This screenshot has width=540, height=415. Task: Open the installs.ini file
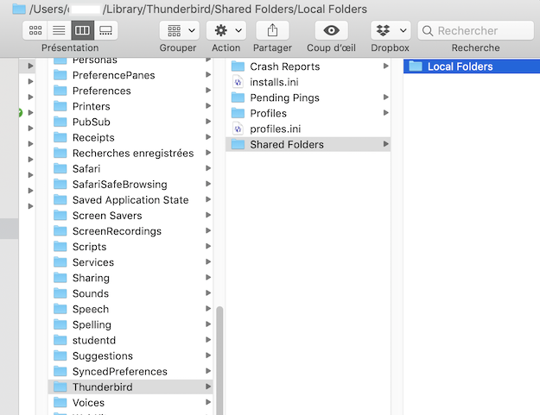tap(274, 82)
